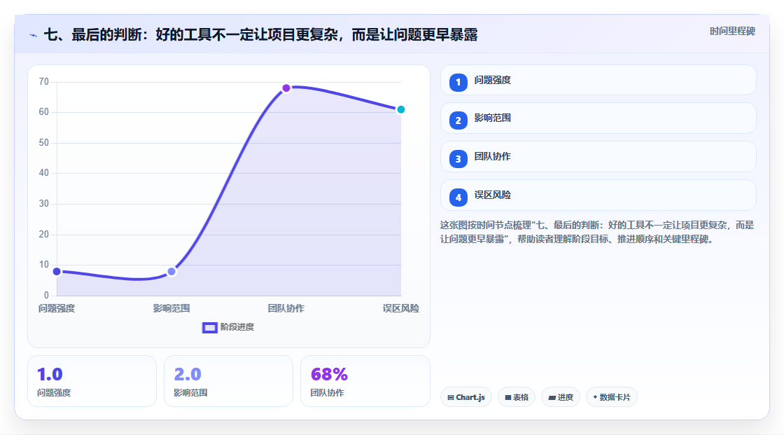Click the 问题强度 x-axis label
Image resolution: width=784 pixels, height=435 pixels.
57,308
